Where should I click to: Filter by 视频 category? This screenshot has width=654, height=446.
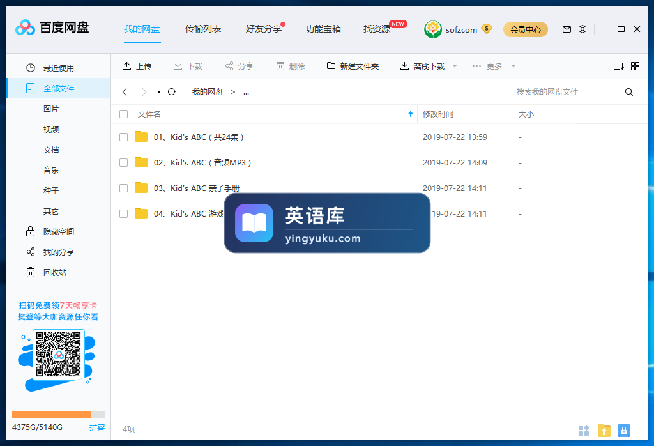tap(51, 129)
